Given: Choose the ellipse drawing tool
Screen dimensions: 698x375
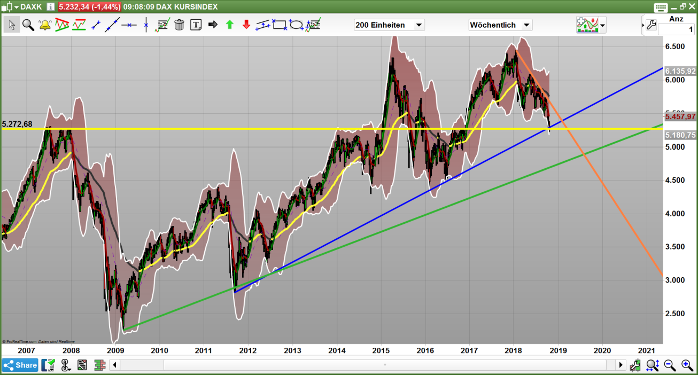Looking at the screenshot, I should point(296,25).
